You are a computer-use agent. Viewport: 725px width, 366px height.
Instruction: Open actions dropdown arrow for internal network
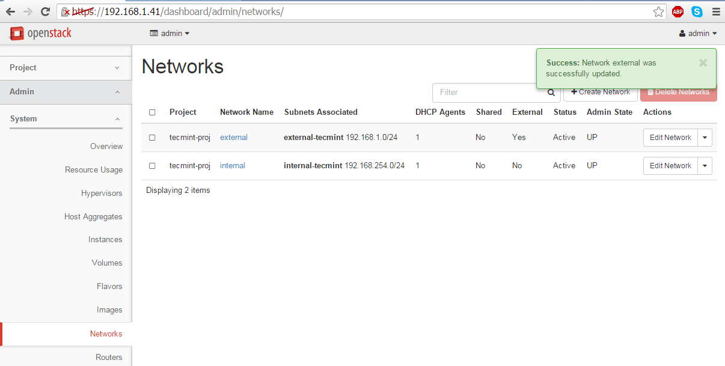click(x=705, y=166)
